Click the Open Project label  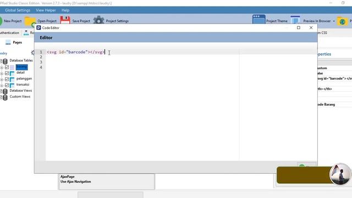[47, 21]
